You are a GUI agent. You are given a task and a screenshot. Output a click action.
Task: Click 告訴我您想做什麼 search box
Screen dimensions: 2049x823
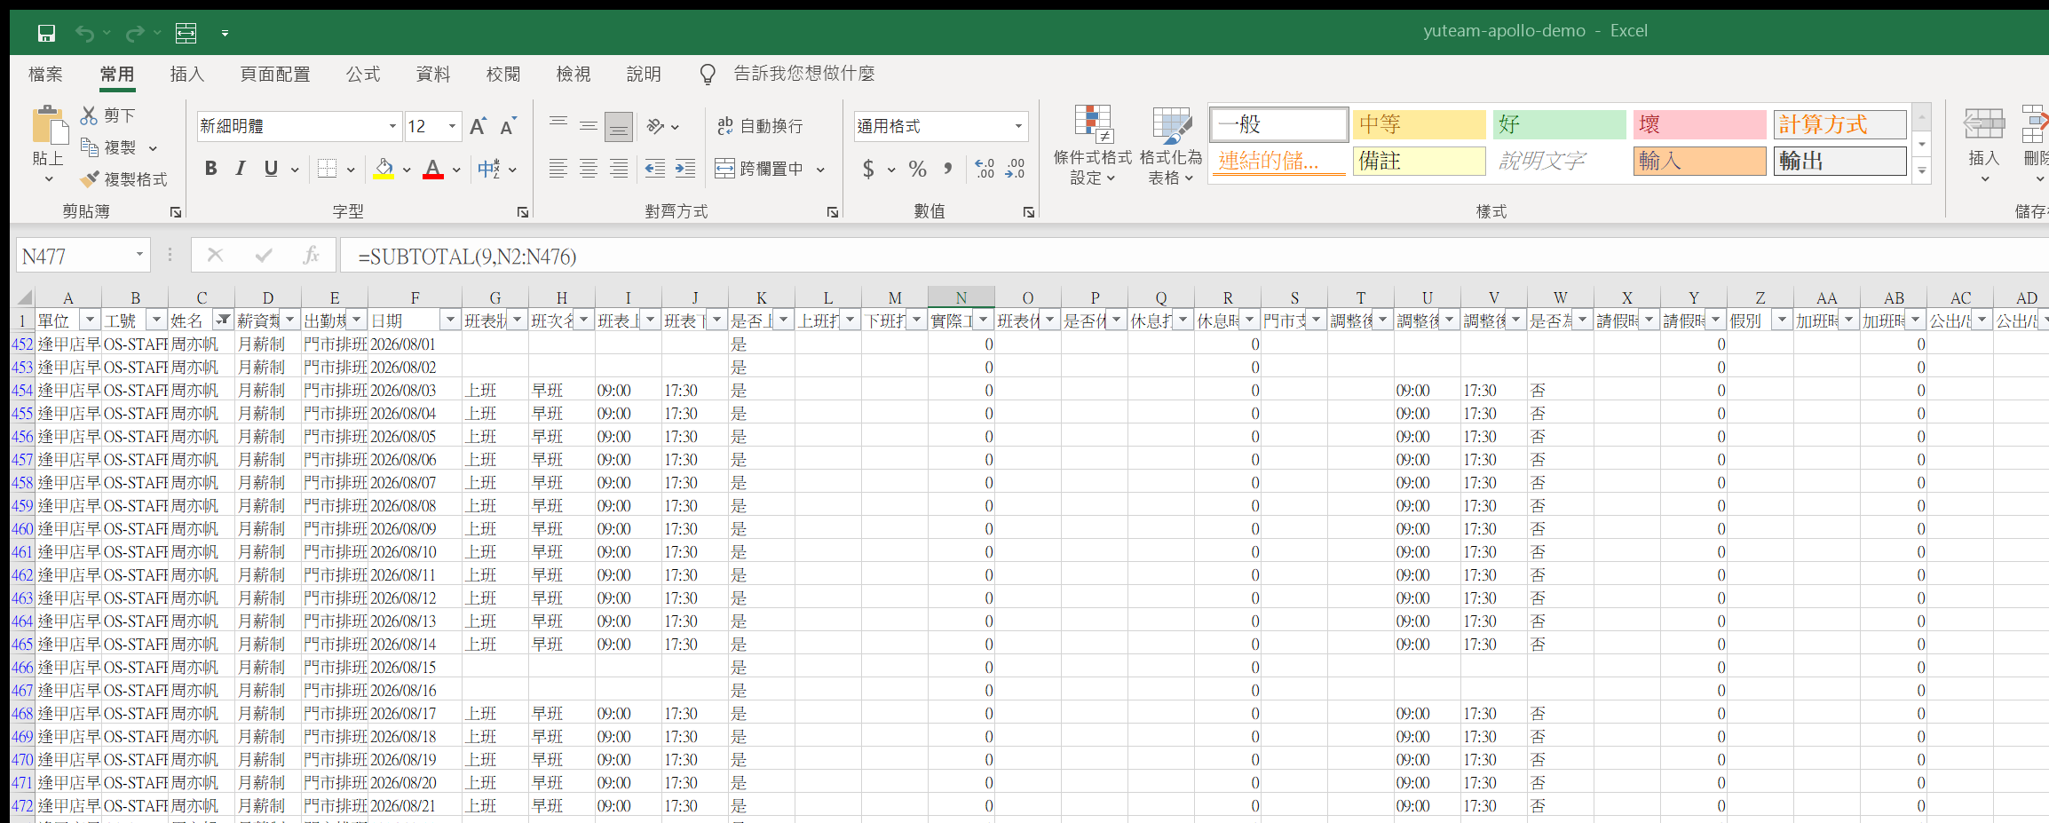pos(803,74)
